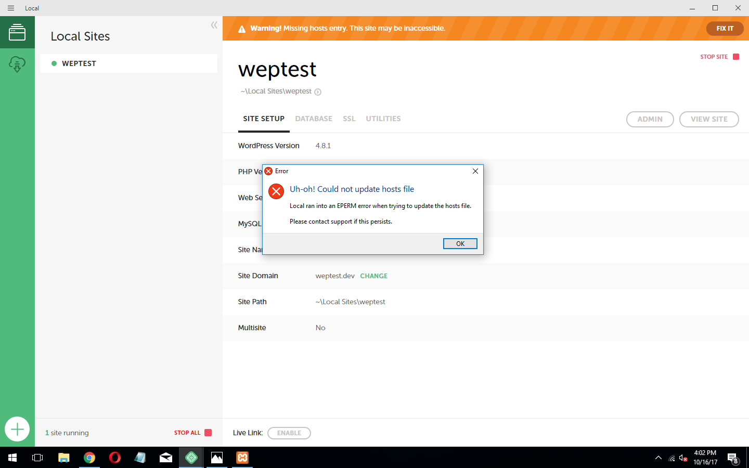Image resolution: width=749 pixels, height=468 pixels.
Task: Select the Local Sites sidebar icon
Action: [x=17, y=32]
